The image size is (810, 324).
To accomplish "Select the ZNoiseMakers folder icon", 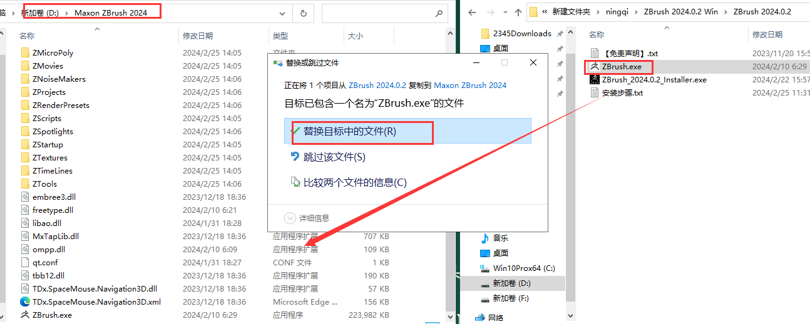I will tap(25, 79).
